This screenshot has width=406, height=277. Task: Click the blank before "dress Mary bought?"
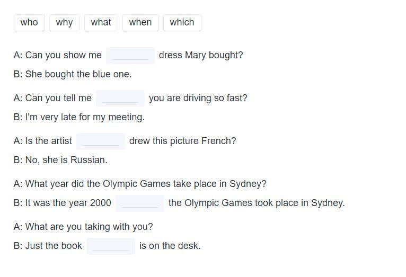[x=130, y=55]
